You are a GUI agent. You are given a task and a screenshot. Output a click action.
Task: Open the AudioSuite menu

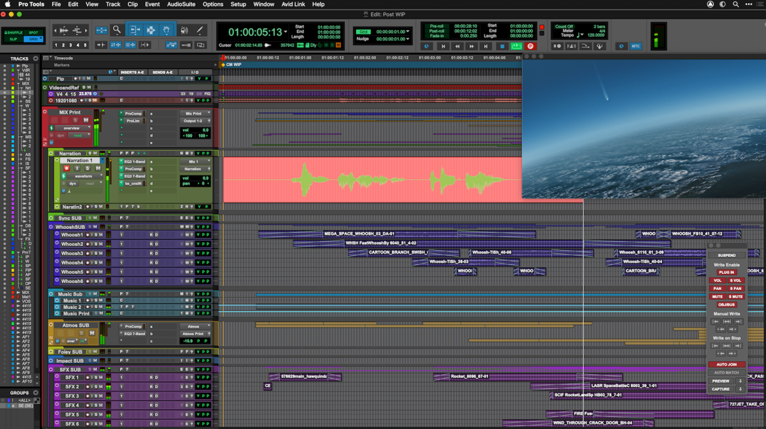tap(181, 4)
